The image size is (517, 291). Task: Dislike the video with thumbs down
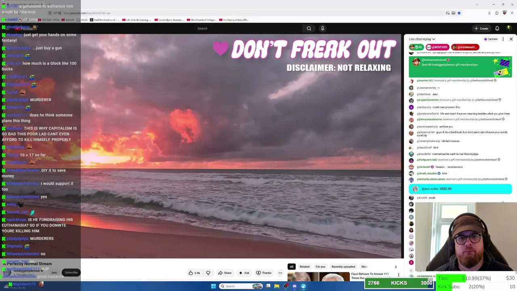point(208,273)
